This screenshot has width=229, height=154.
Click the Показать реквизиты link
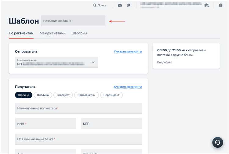(x=128, y=52)
